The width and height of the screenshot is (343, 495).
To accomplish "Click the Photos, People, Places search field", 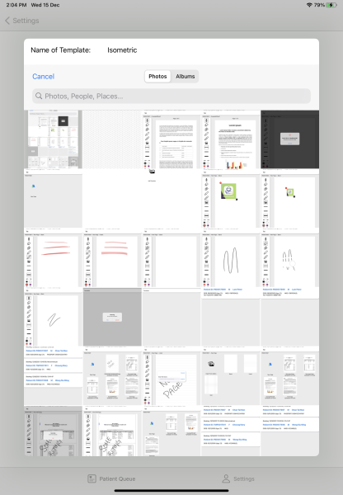I will click(x=171, y=96).
